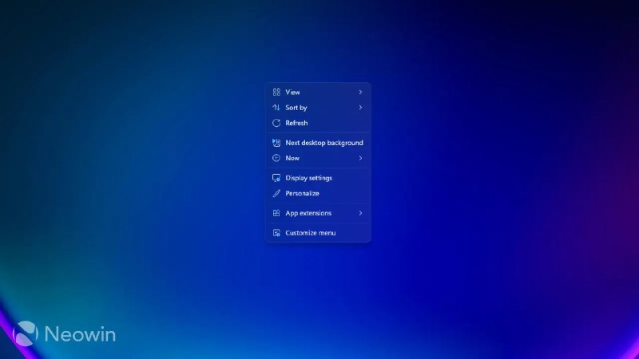This screenshot has height=359, width=639.
Task: Open Display settings from context menu
Action: (318, 178)
